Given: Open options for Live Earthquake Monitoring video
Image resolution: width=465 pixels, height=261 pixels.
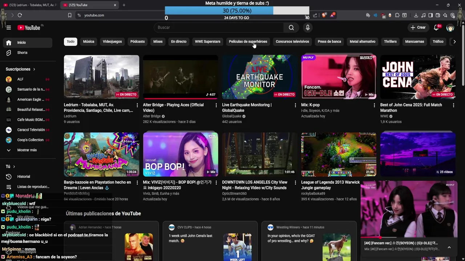Looking at the screenshot, I should coord(295,105).
